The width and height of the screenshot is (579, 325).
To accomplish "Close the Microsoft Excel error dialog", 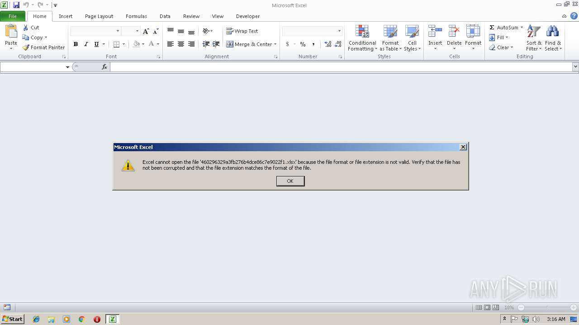I will click(463, 147).
